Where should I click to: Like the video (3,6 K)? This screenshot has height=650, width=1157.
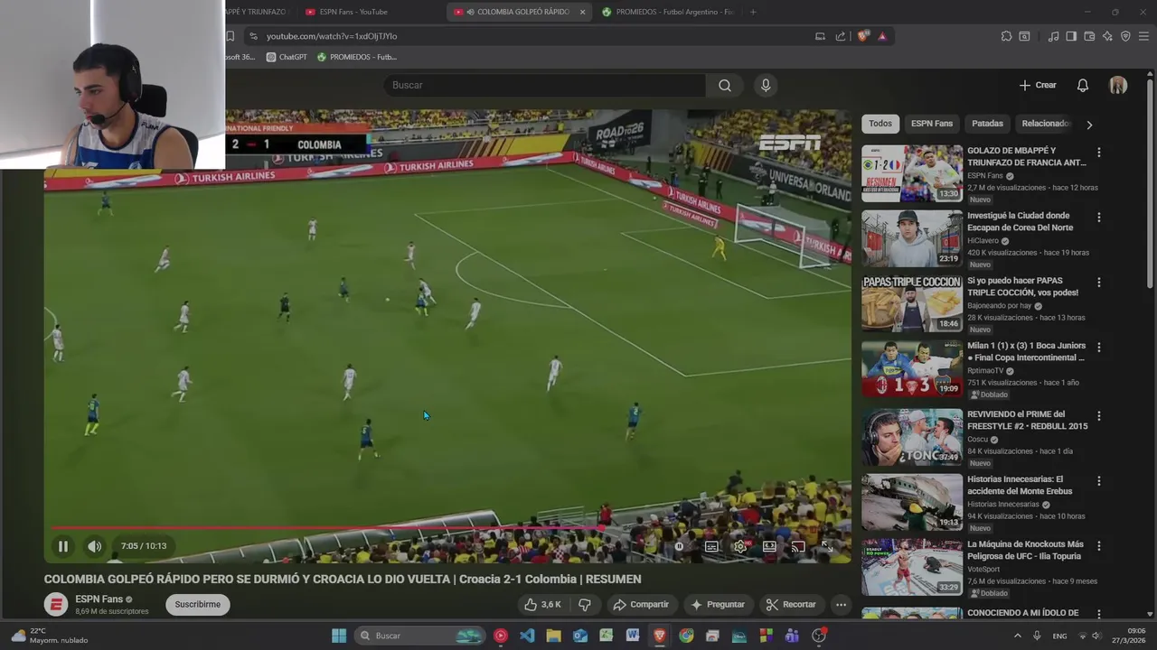[x=542, y=604]
